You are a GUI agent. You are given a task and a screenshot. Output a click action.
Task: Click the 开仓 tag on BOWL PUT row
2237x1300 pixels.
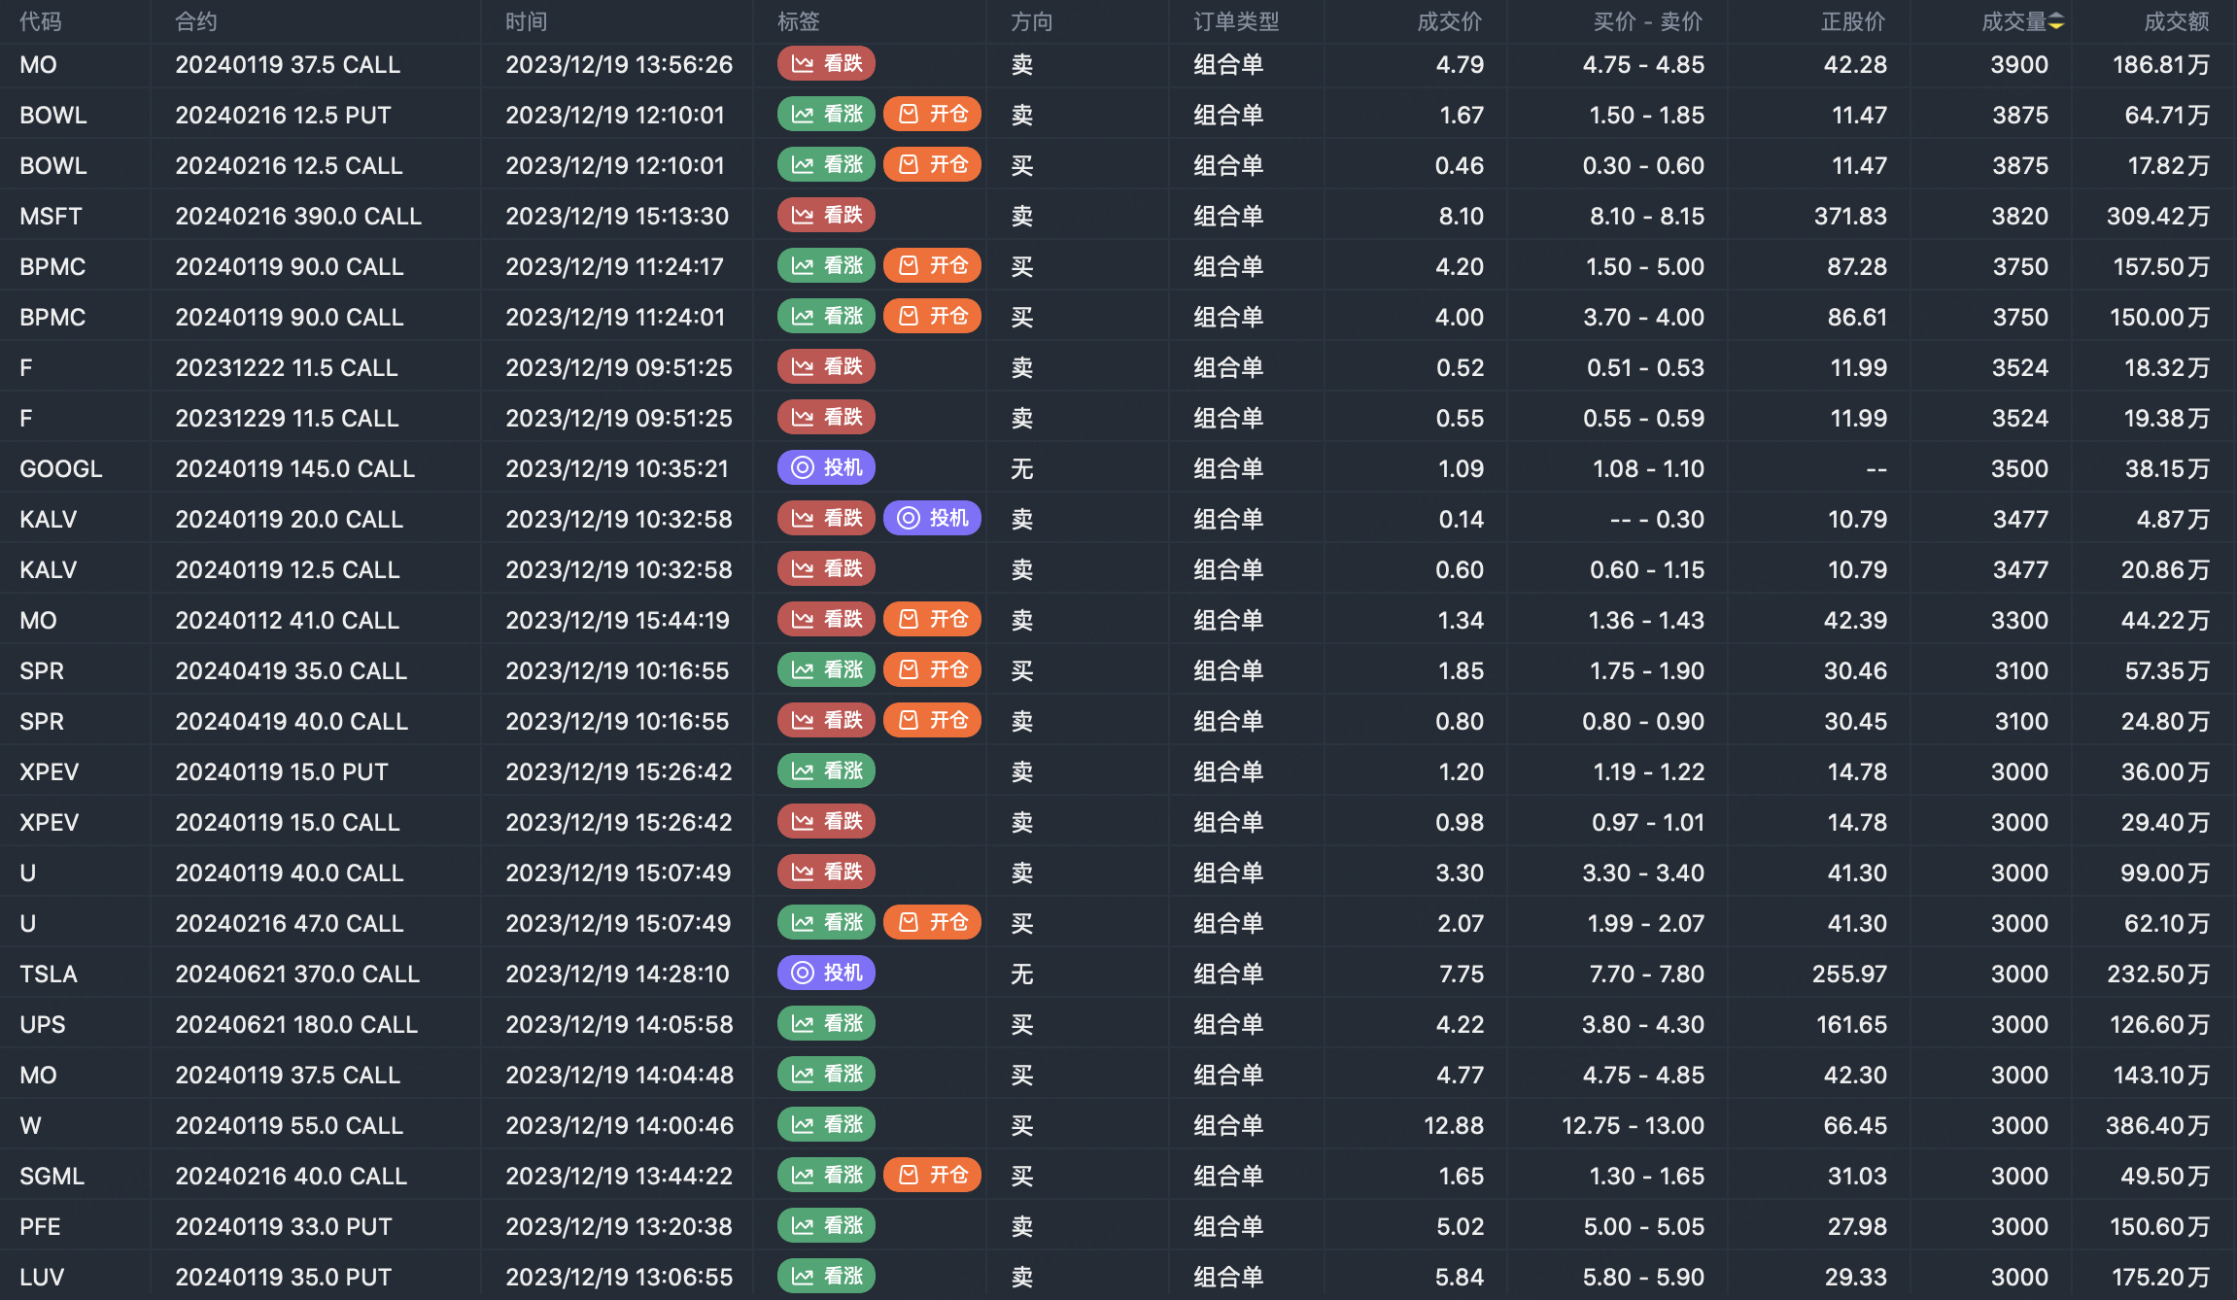[932, 115]
